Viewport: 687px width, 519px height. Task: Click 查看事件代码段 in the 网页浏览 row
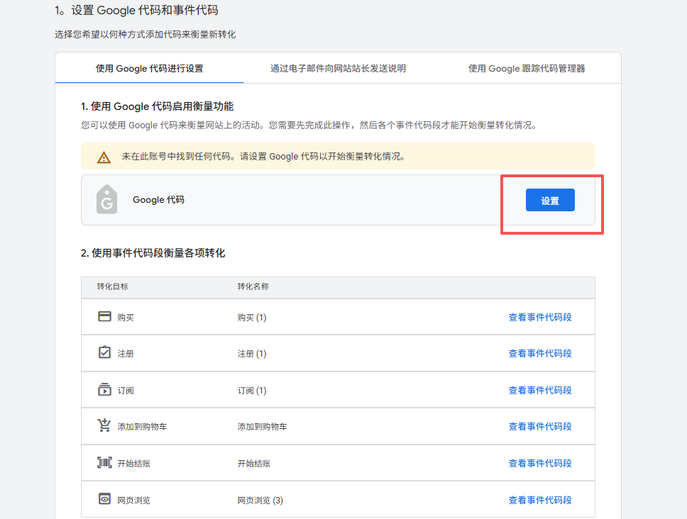coord(539,500)
